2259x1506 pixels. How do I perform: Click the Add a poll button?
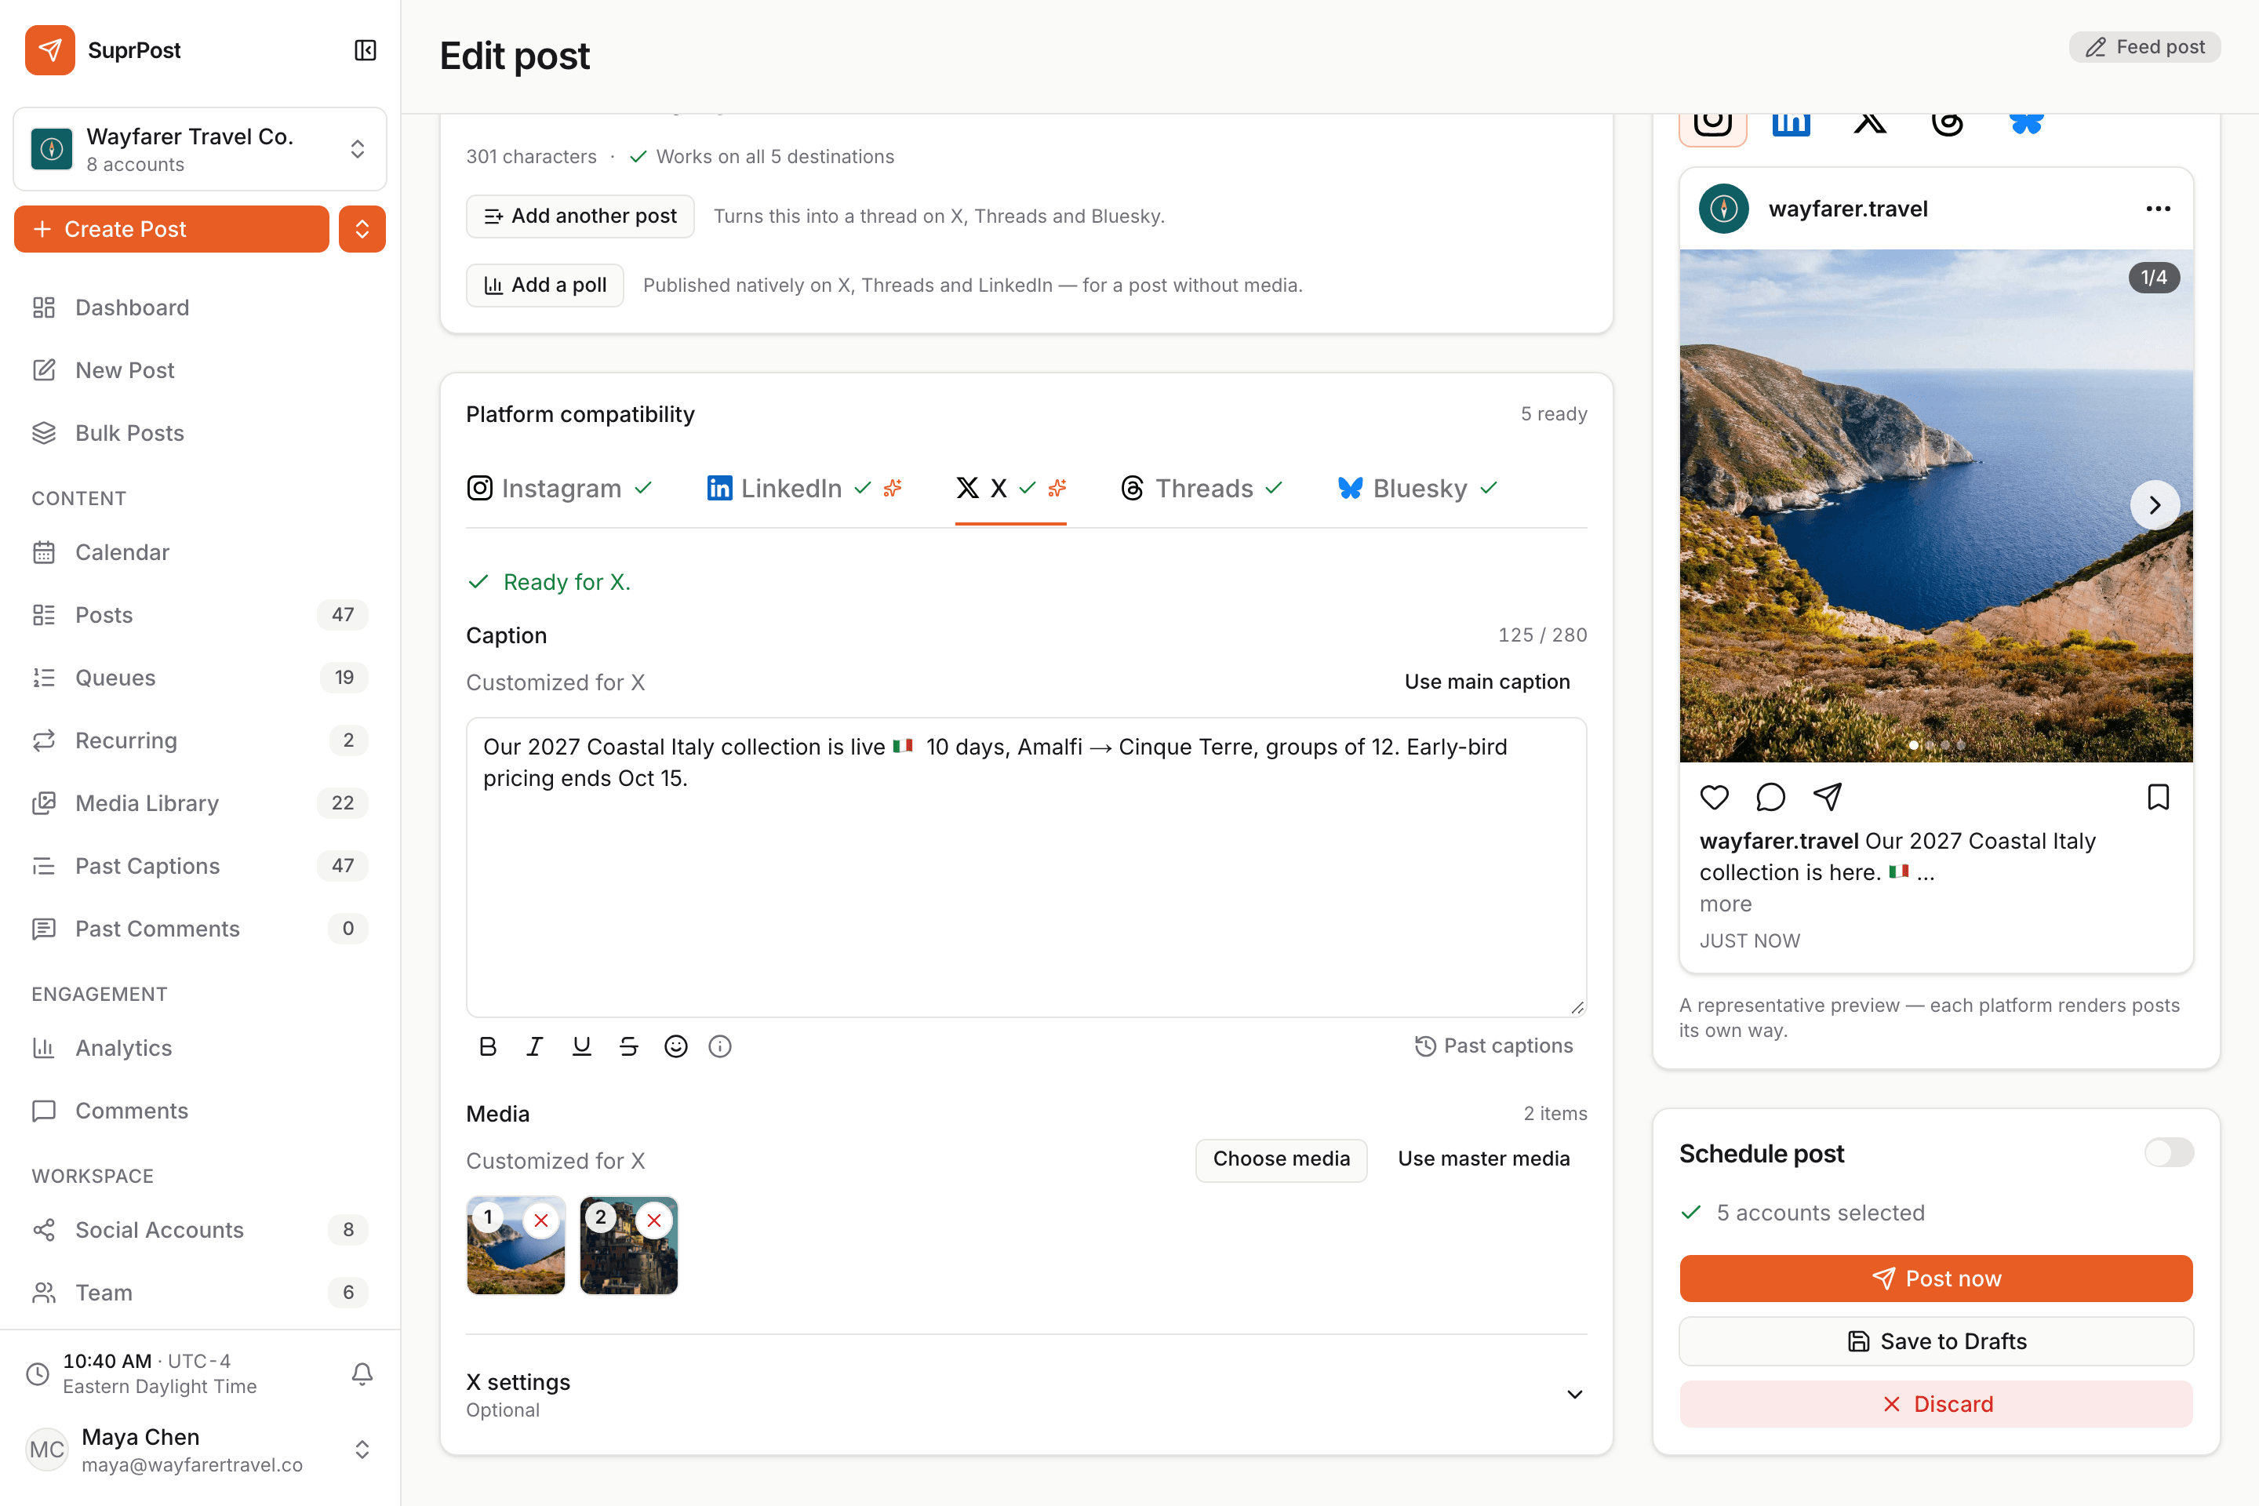pos(544,286)
